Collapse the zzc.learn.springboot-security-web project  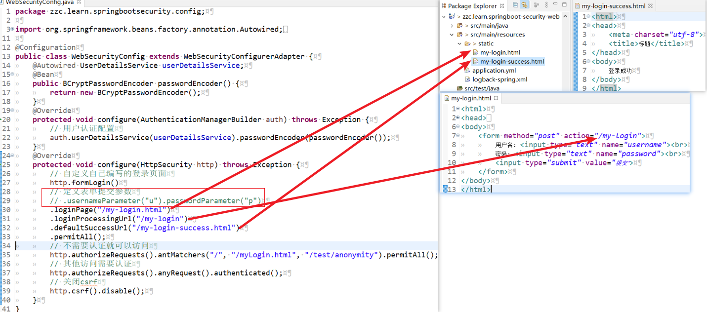(444, 16)
